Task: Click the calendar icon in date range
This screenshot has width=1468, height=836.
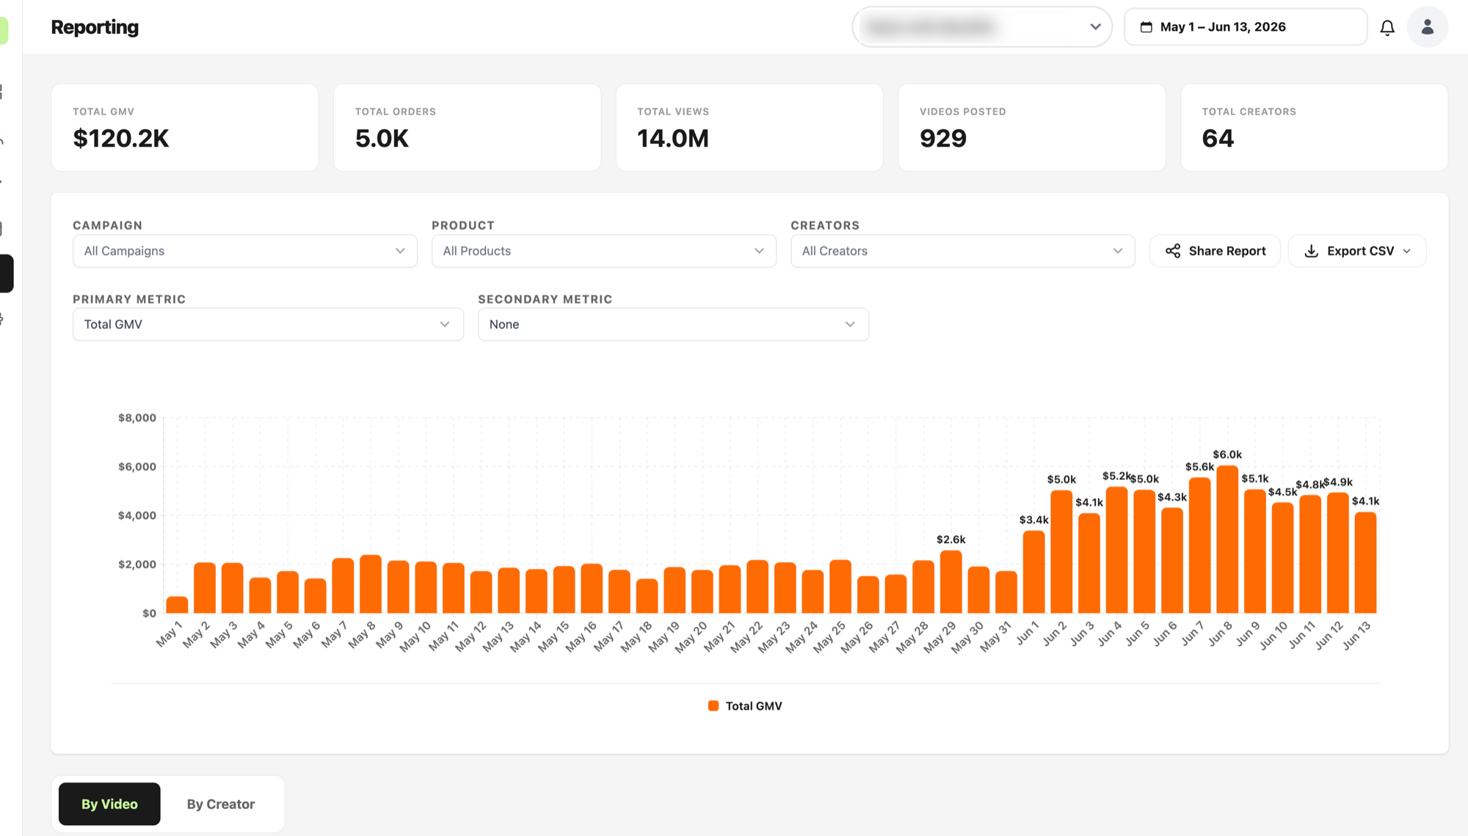Action: point(1146,27)
